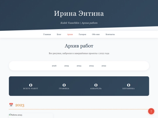Image resolution: width=158 pixels, height=118 pixels.
Task: Open the Контакты link
Action: [x=110, y=34]
